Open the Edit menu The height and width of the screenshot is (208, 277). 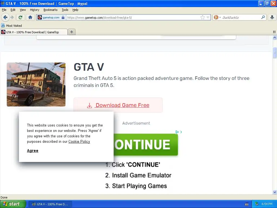[13, 10]
